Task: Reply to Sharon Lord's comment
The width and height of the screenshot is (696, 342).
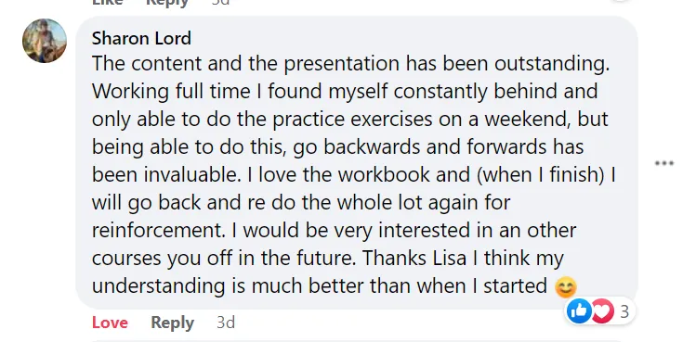Action: click(172, 323)
